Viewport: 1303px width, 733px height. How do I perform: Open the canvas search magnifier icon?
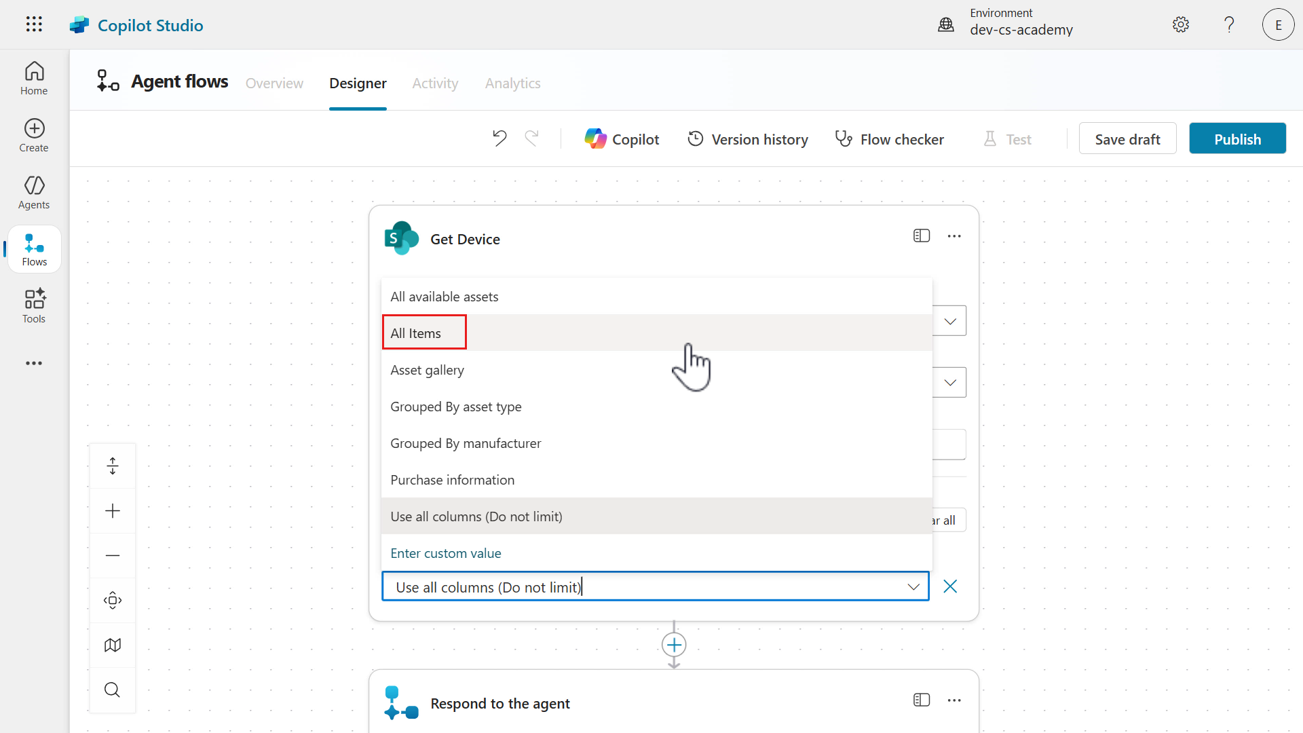[113, 690]
